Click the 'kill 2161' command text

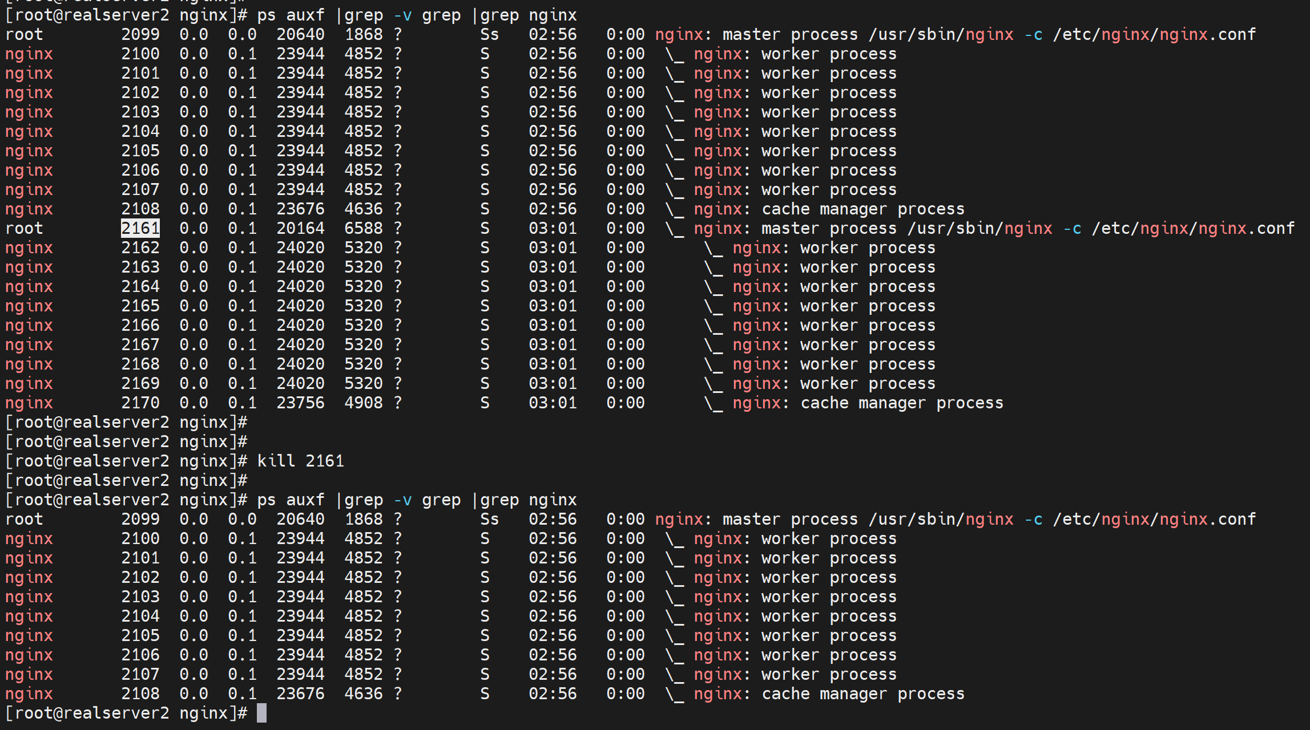coord(300,461)
